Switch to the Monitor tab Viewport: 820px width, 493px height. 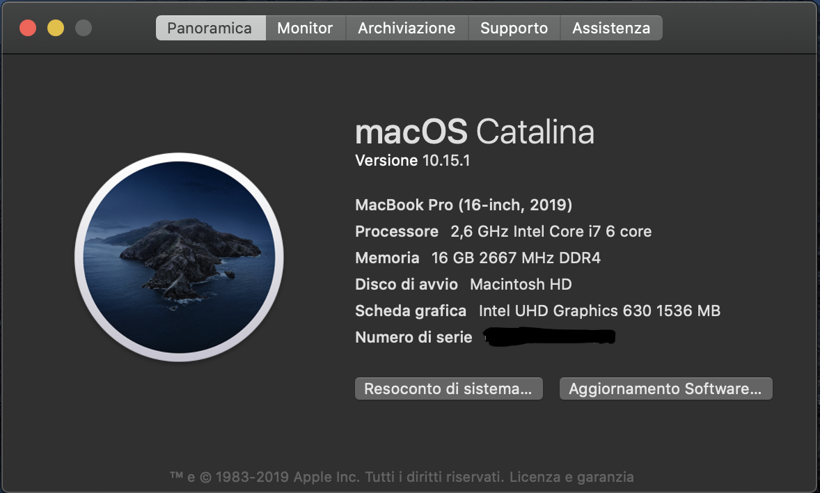(305, 29)
